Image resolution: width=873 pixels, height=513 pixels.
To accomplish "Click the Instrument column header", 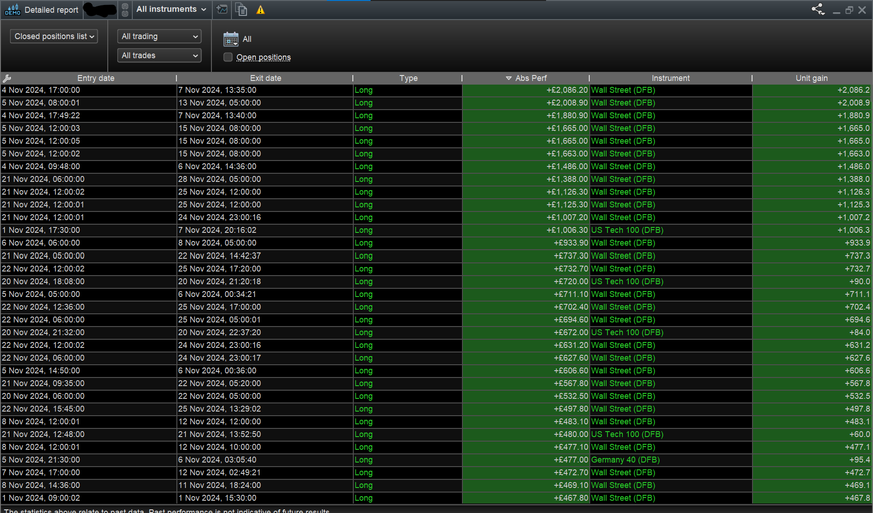I will (670, 78).
